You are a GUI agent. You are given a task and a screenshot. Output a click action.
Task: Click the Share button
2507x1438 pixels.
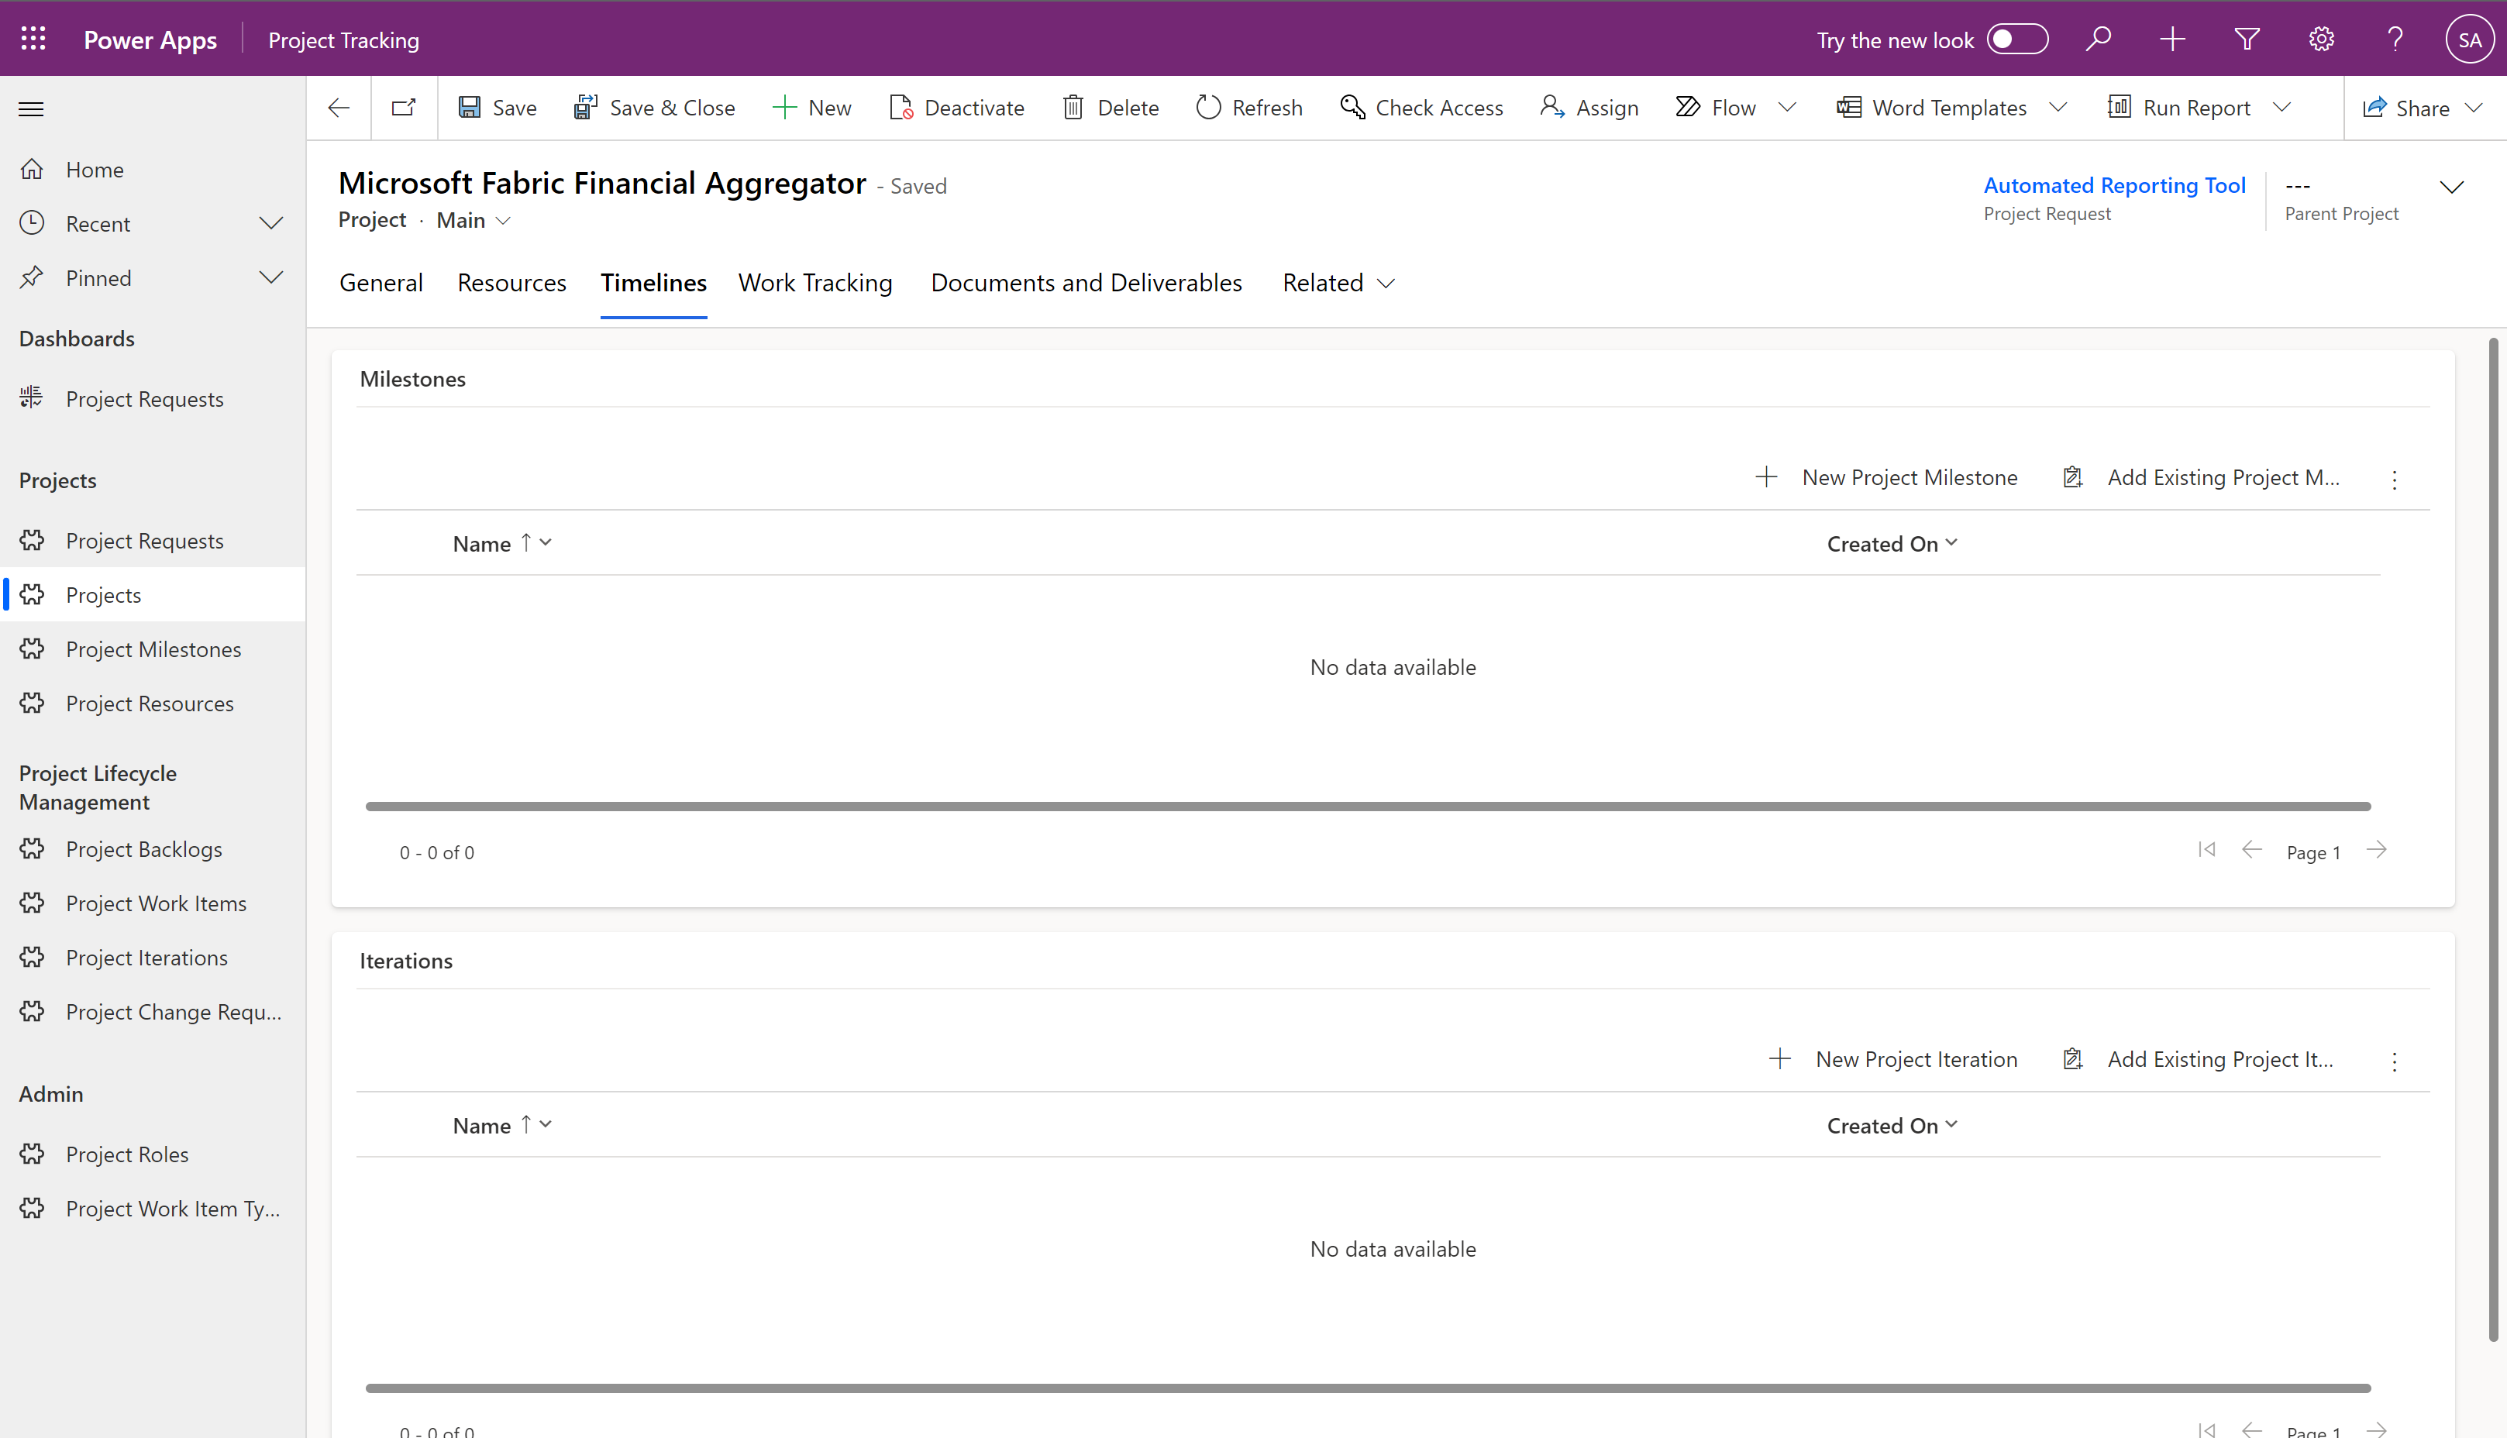pos(2405,108)
